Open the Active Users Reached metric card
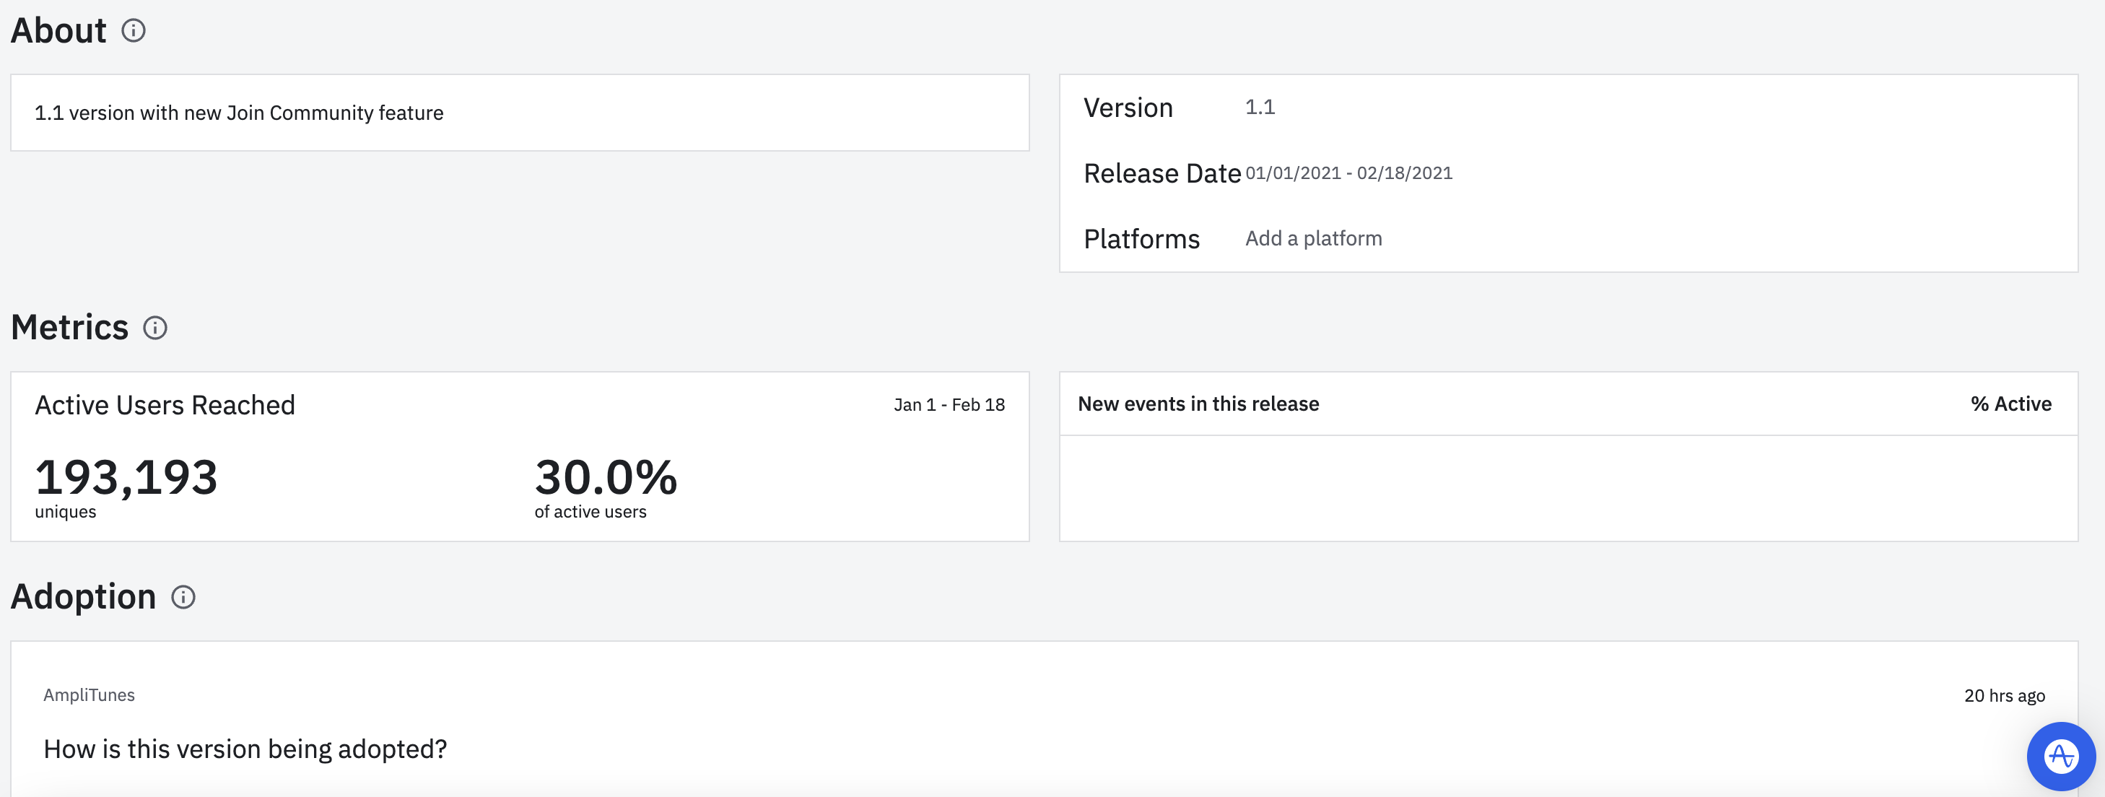Viewport: 2105px width, 797px height. pyautogui.click(x=165, y=404)
